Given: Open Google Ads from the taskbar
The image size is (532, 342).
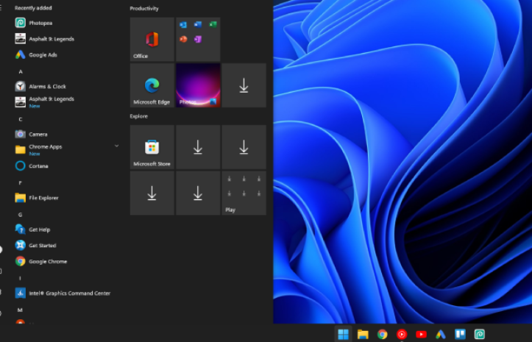Looking at the screenshot, I should click(441, 334).
